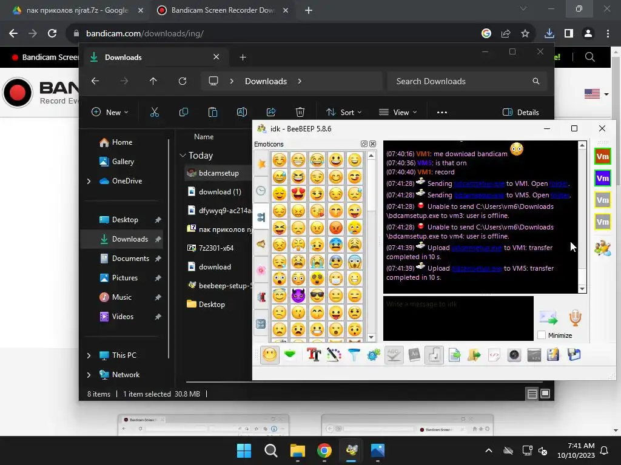The height and width of the screenshot is (465, 621).
Task: Open Chrome from the Windows taskbar
Action: coord(324,450)
